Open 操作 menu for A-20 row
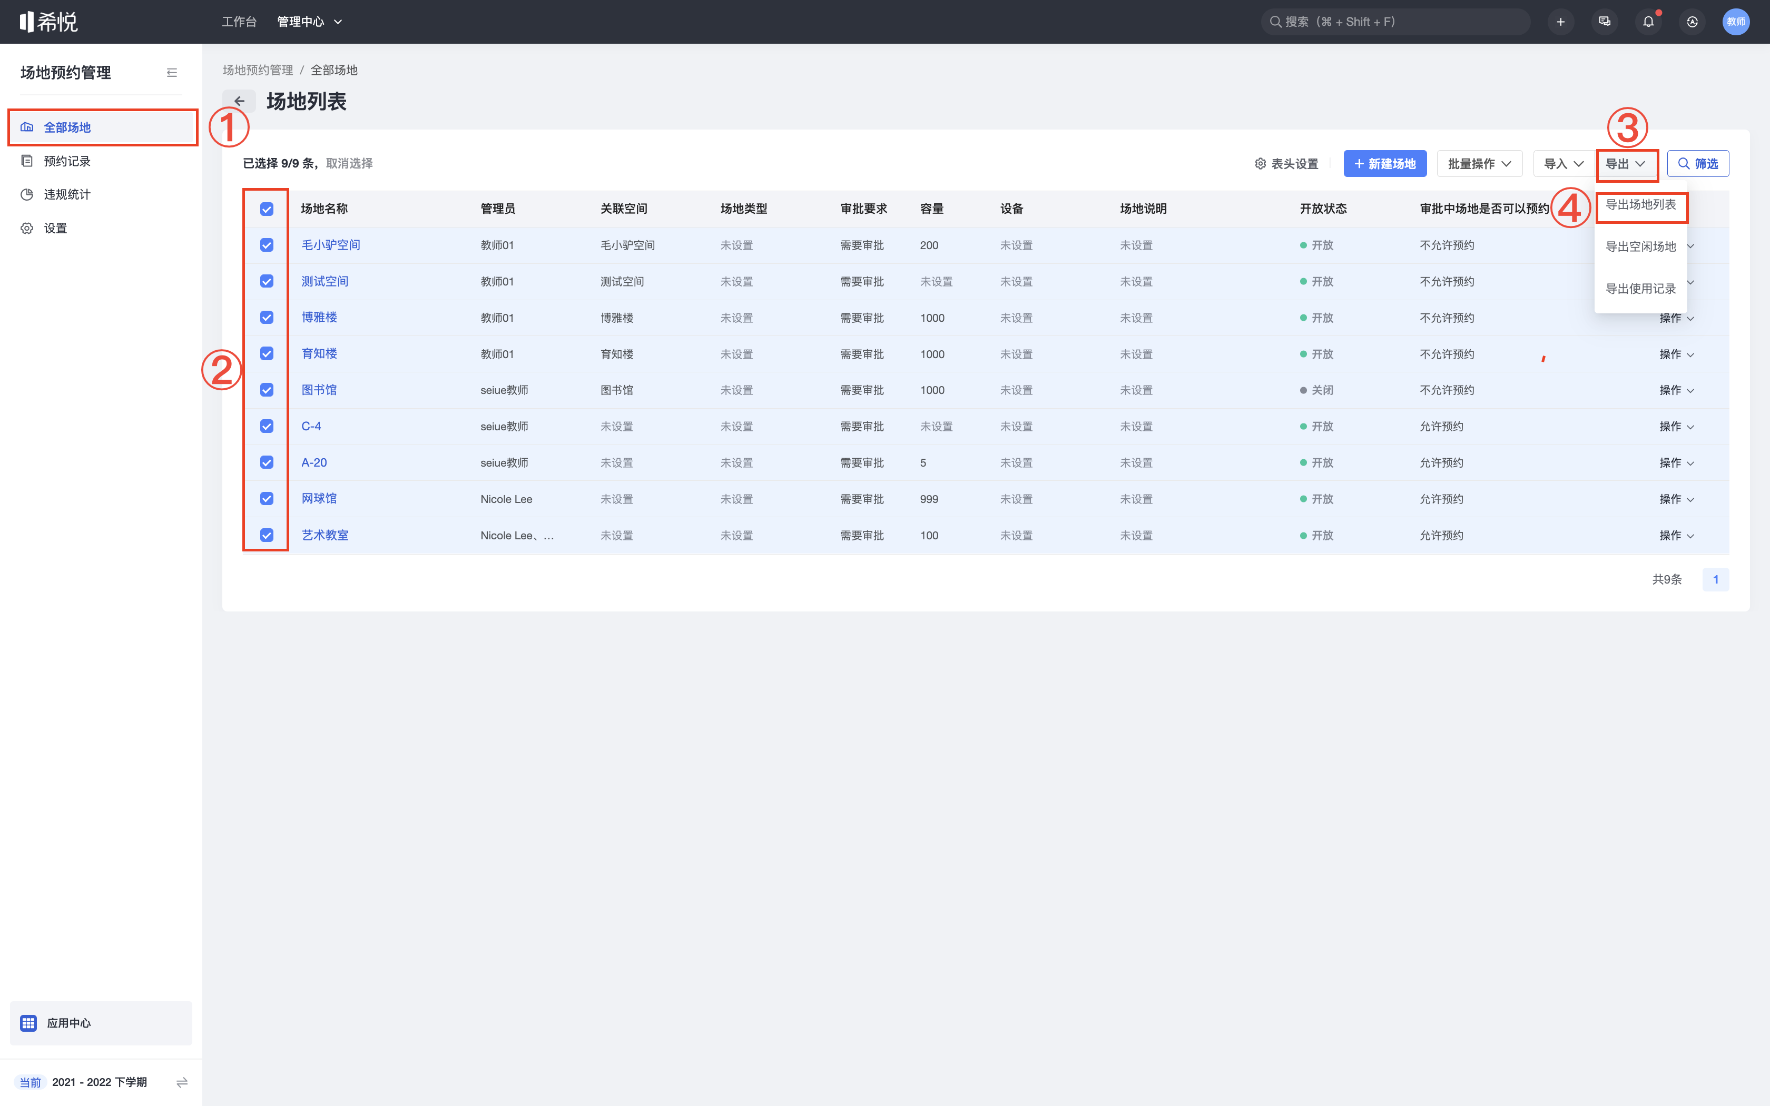Image resolution: width=1770 pixels, height=1106 pixels. 1676,462
